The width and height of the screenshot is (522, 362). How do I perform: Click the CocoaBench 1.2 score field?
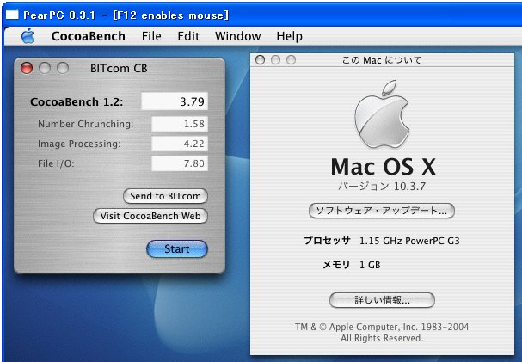pos(175,101)
